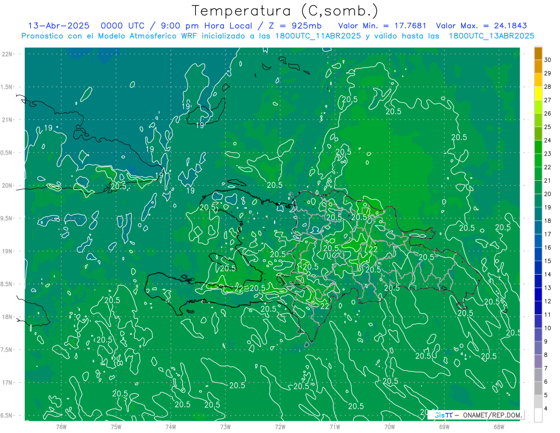Click the '18N' latitude axis label

pos(7,317)
